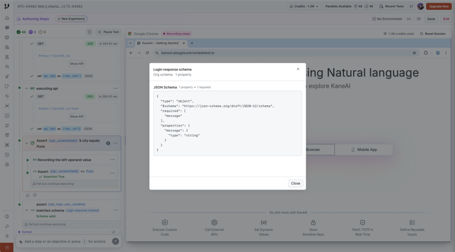Open the Login response schema link

[82, 210]
